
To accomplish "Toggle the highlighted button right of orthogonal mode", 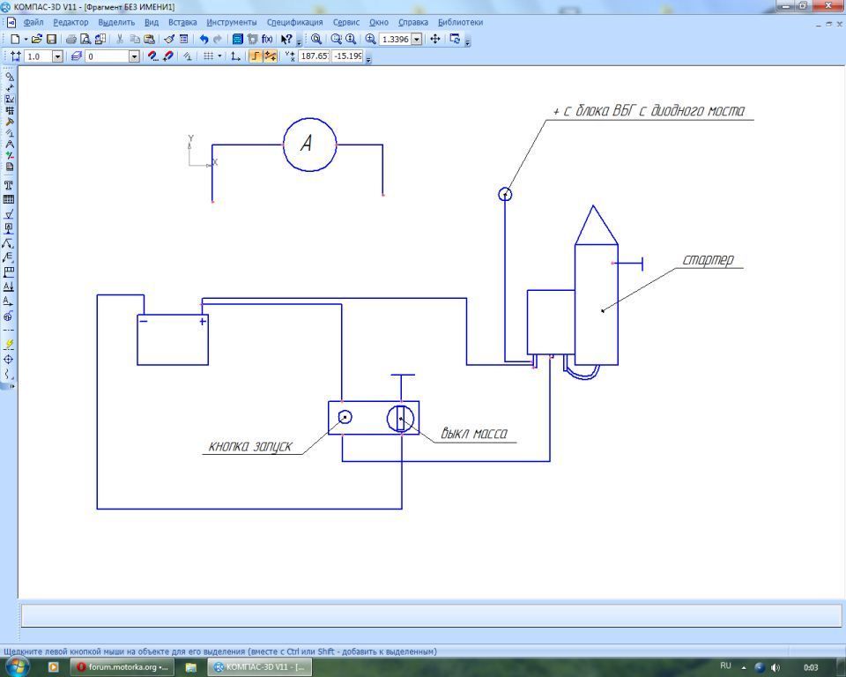I will tap(270, 56).
